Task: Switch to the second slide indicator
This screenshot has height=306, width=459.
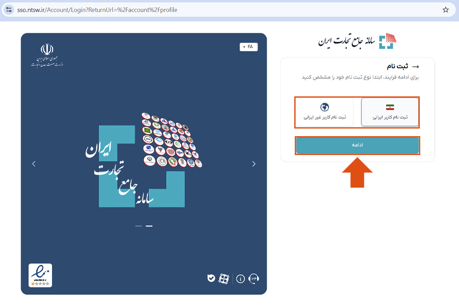Action: pos(149,226)
